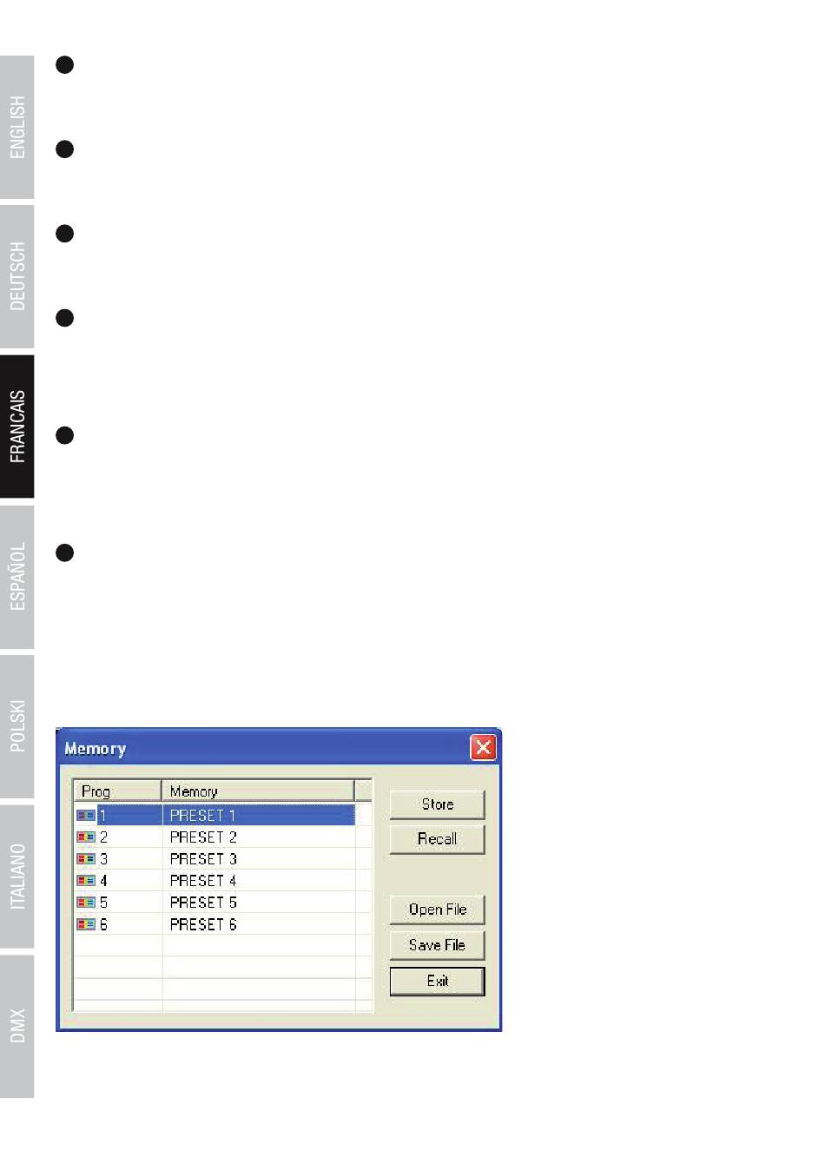
Task: Select the program 4 icon in list
Action: [x=86, y=881]
